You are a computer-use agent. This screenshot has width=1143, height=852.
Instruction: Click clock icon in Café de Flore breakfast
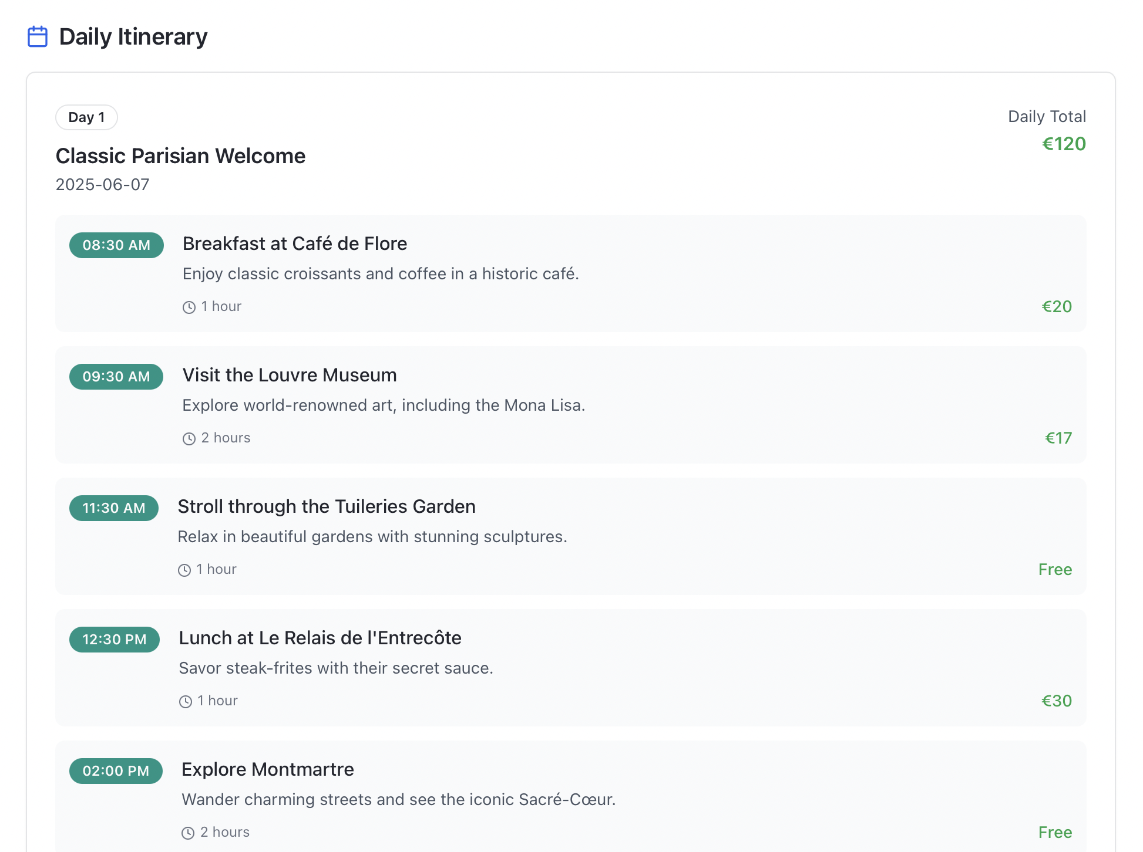(x=189, y=307)
